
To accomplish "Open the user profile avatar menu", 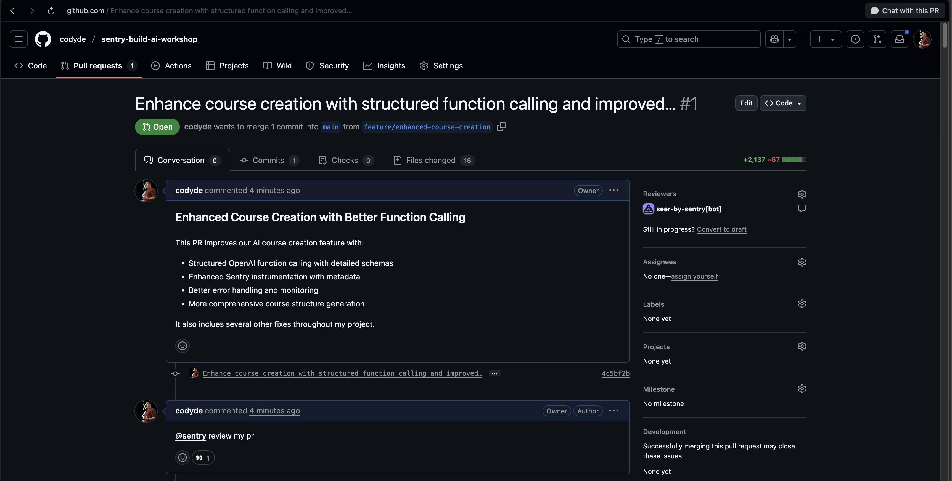I will [922, 39].
